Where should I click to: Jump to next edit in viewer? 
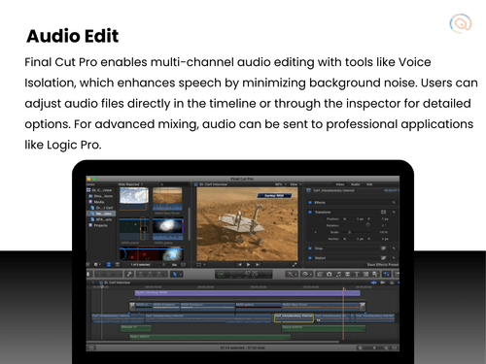tap(258, 264)
